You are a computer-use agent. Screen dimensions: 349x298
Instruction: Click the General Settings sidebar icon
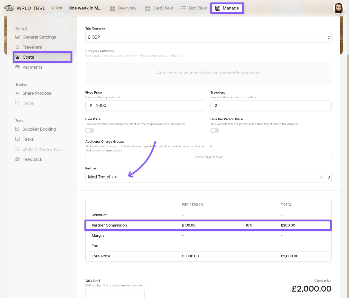[17, 37]
